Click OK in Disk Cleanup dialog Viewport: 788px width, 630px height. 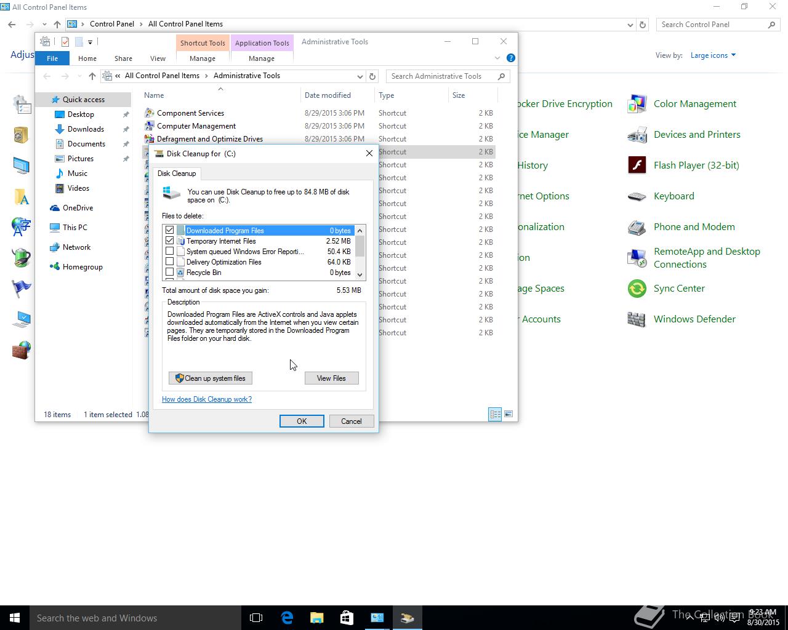click(302, 421)
